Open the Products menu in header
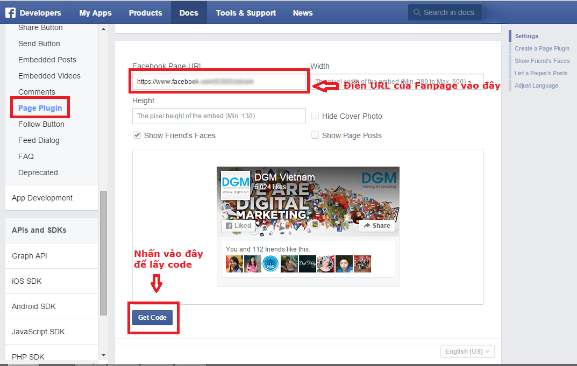The image size is (577, 366). click(x=145, y=13)
